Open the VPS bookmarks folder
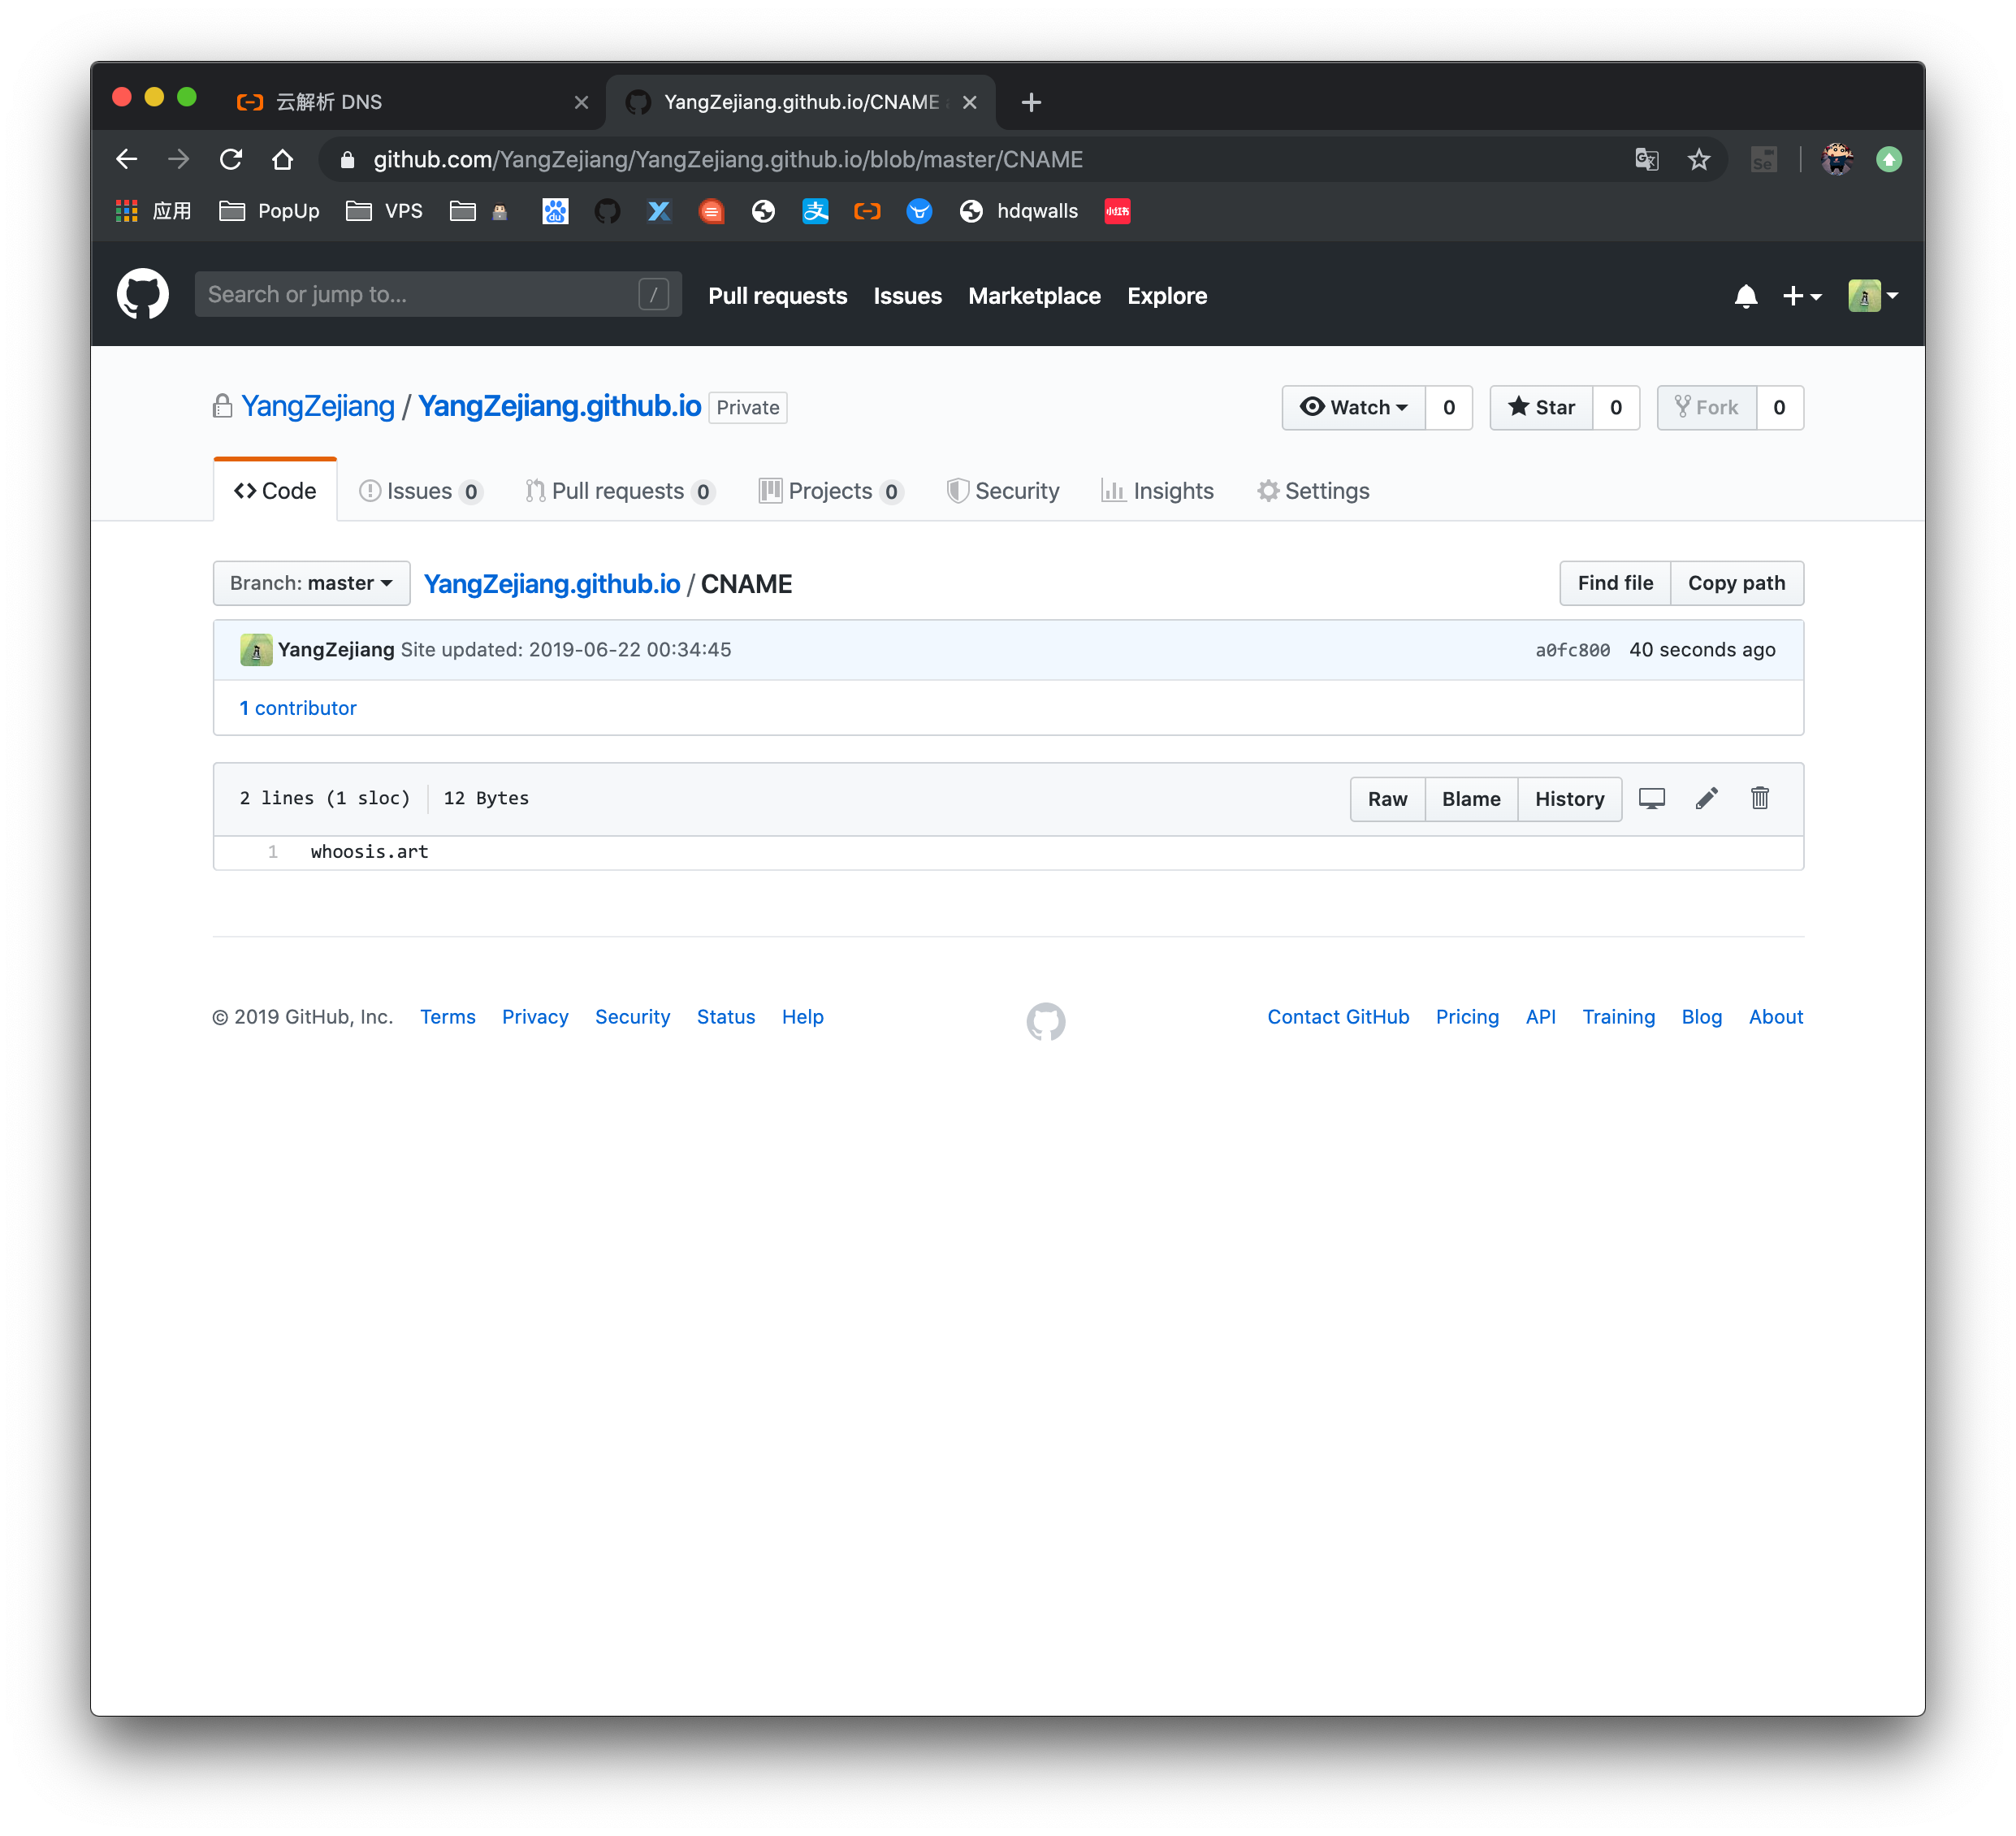Screen dimensions: 2016x1836 (x=384, y=211)
